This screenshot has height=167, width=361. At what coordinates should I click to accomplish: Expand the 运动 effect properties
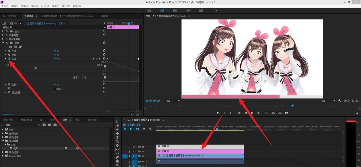(x=3, y=31)
